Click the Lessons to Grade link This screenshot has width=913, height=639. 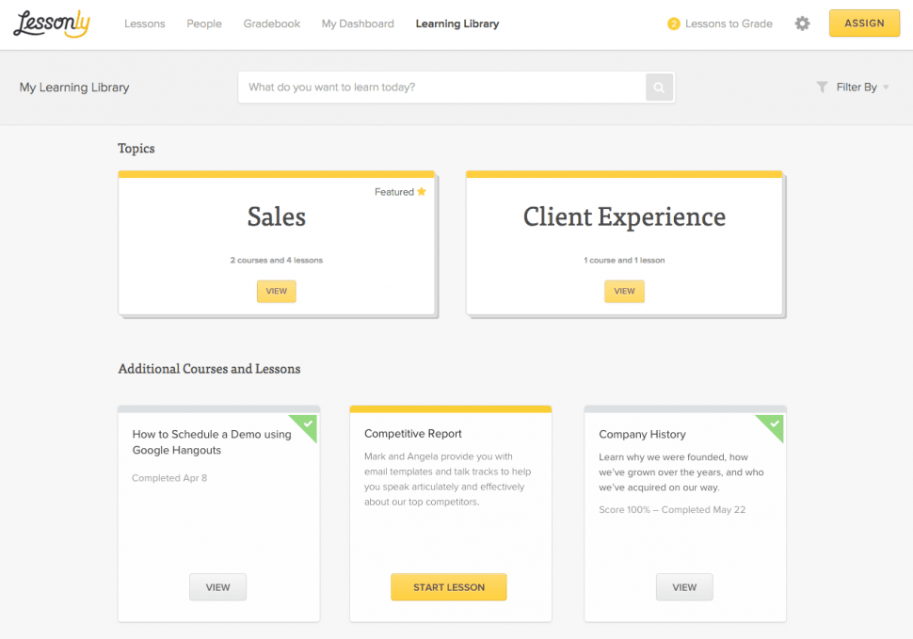(x=729, y=24)
